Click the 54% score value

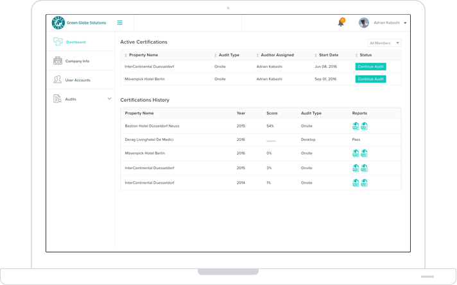pos(270,126)
